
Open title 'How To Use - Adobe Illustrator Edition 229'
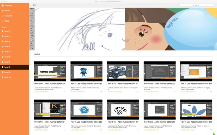(x=50, y=84)
